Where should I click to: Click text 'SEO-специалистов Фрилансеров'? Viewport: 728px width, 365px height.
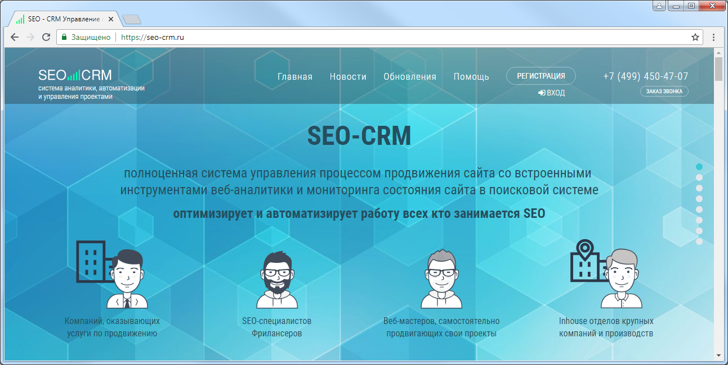coord(276,327)
